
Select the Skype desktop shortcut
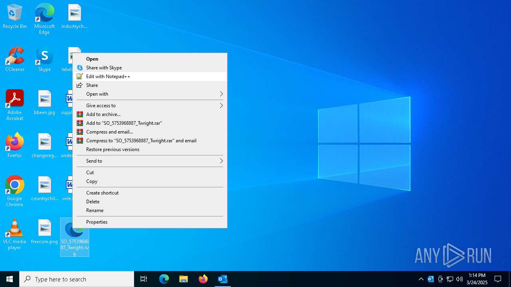(x=44, y=60)
